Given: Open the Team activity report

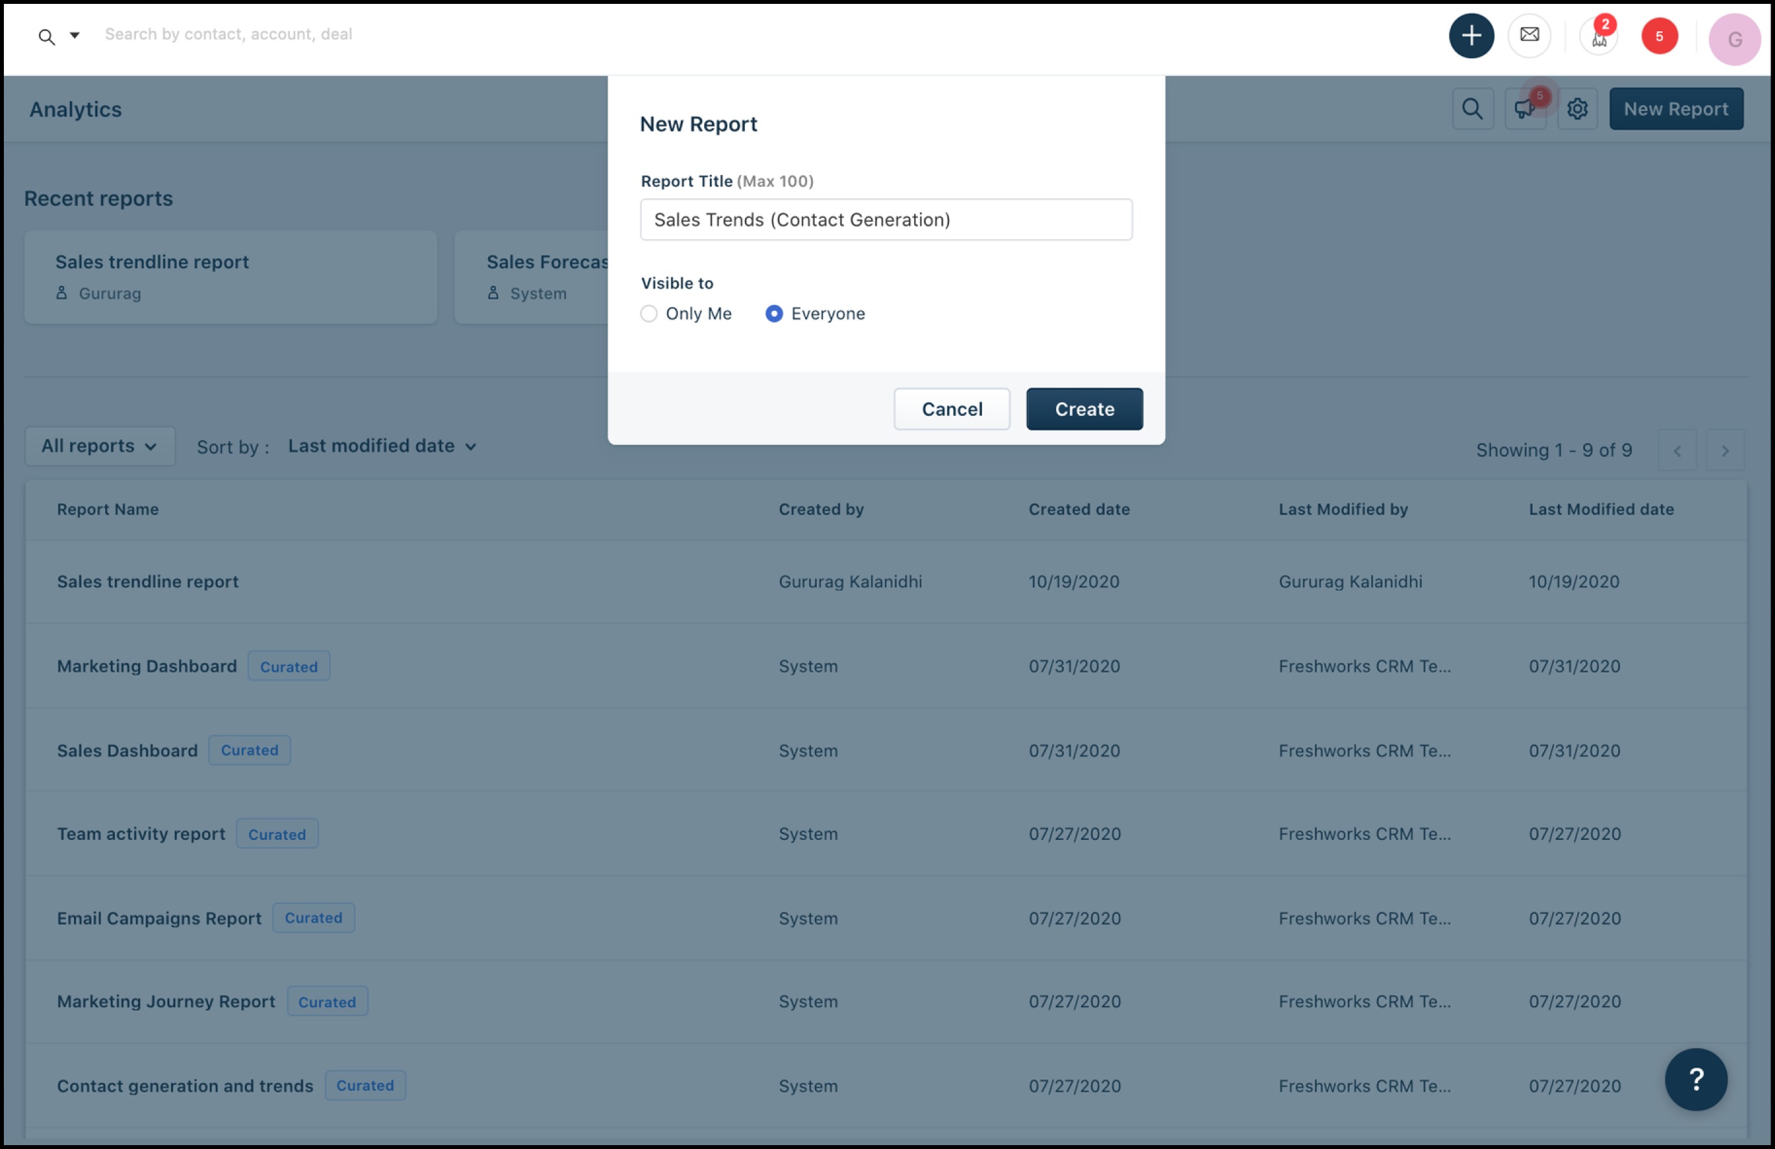Looking at the screenshot, I should coord(141,833).
